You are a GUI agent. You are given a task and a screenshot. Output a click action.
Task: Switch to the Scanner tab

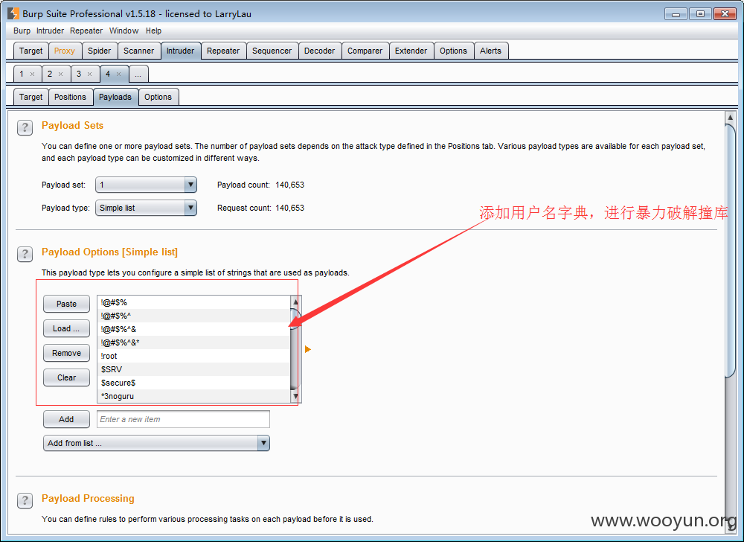(138, 51)
